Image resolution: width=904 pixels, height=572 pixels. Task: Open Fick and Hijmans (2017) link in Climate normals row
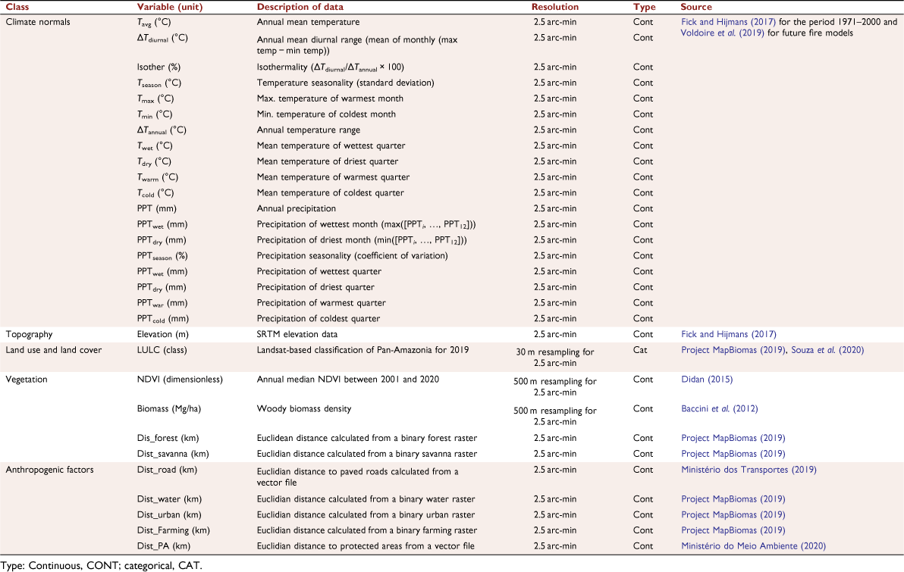(x=728, y=22)
